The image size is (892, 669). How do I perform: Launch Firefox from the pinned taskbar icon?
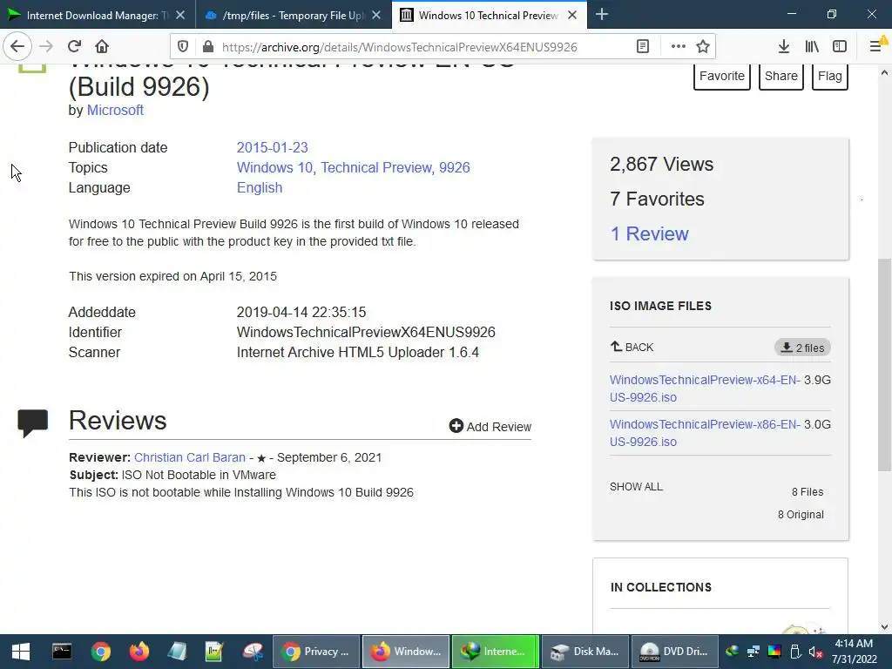(139, 652)
